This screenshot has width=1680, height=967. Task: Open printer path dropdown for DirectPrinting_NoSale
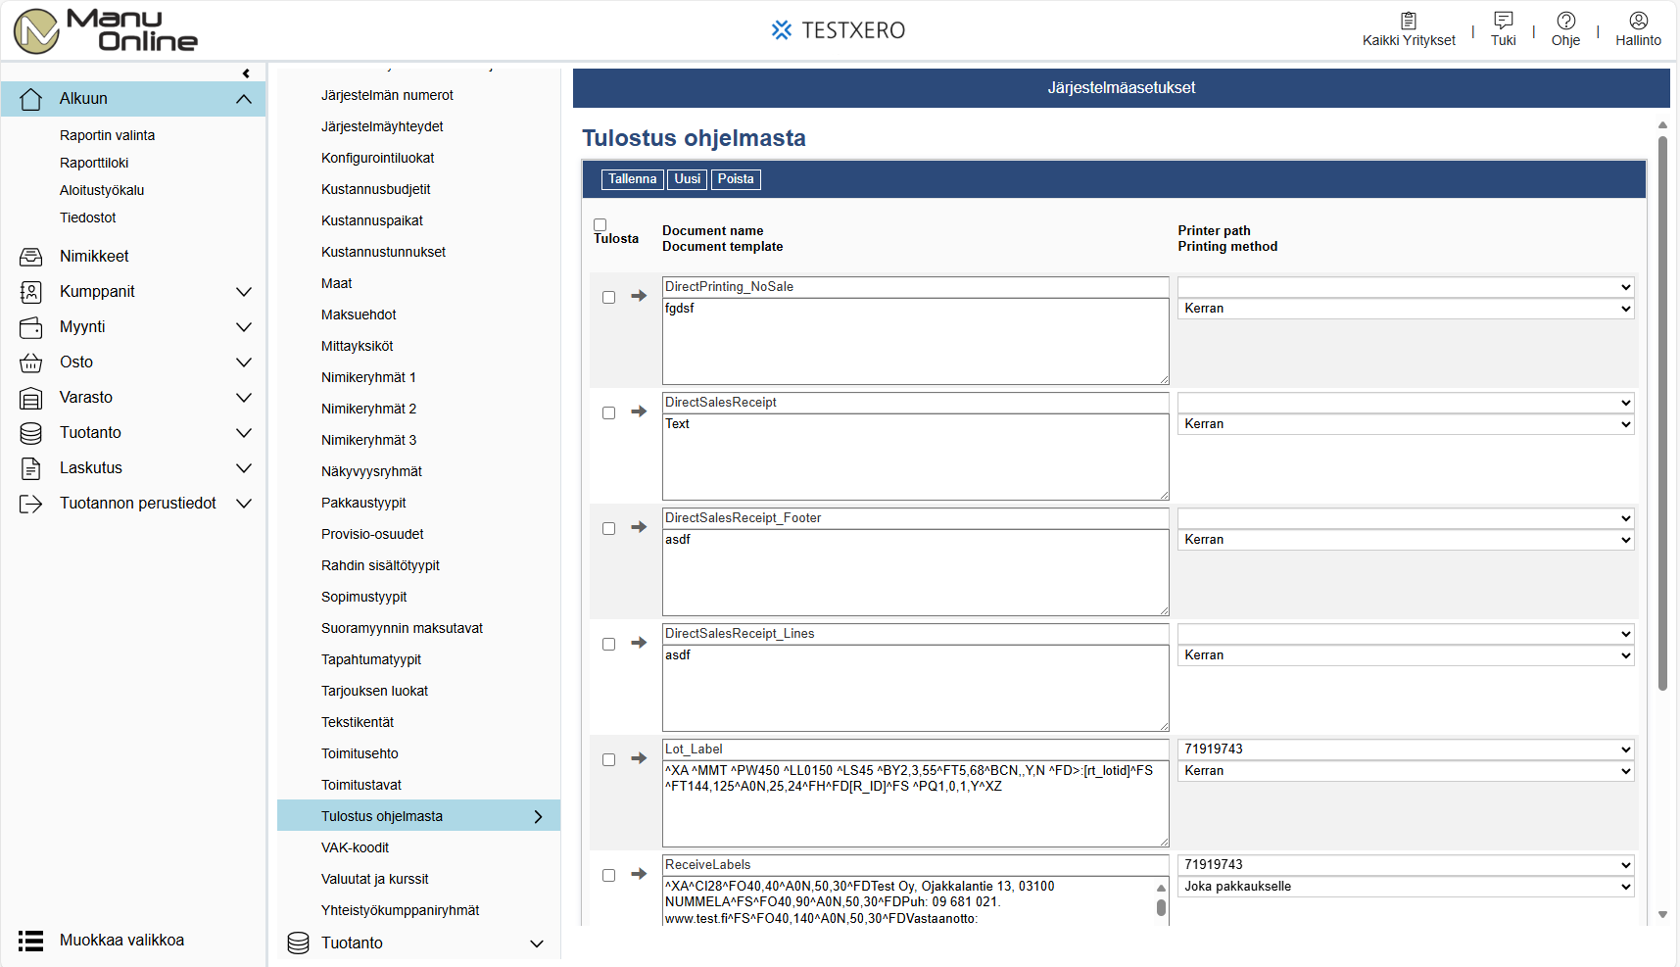tap(1406, 287)
